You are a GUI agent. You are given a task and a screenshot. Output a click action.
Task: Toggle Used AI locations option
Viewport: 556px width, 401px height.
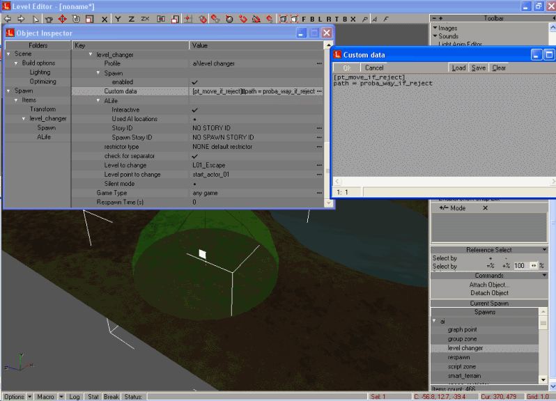click(x=194, y=119)
